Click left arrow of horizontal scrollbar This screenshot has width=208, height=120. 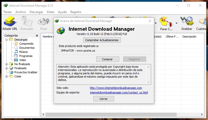[43, 114]
